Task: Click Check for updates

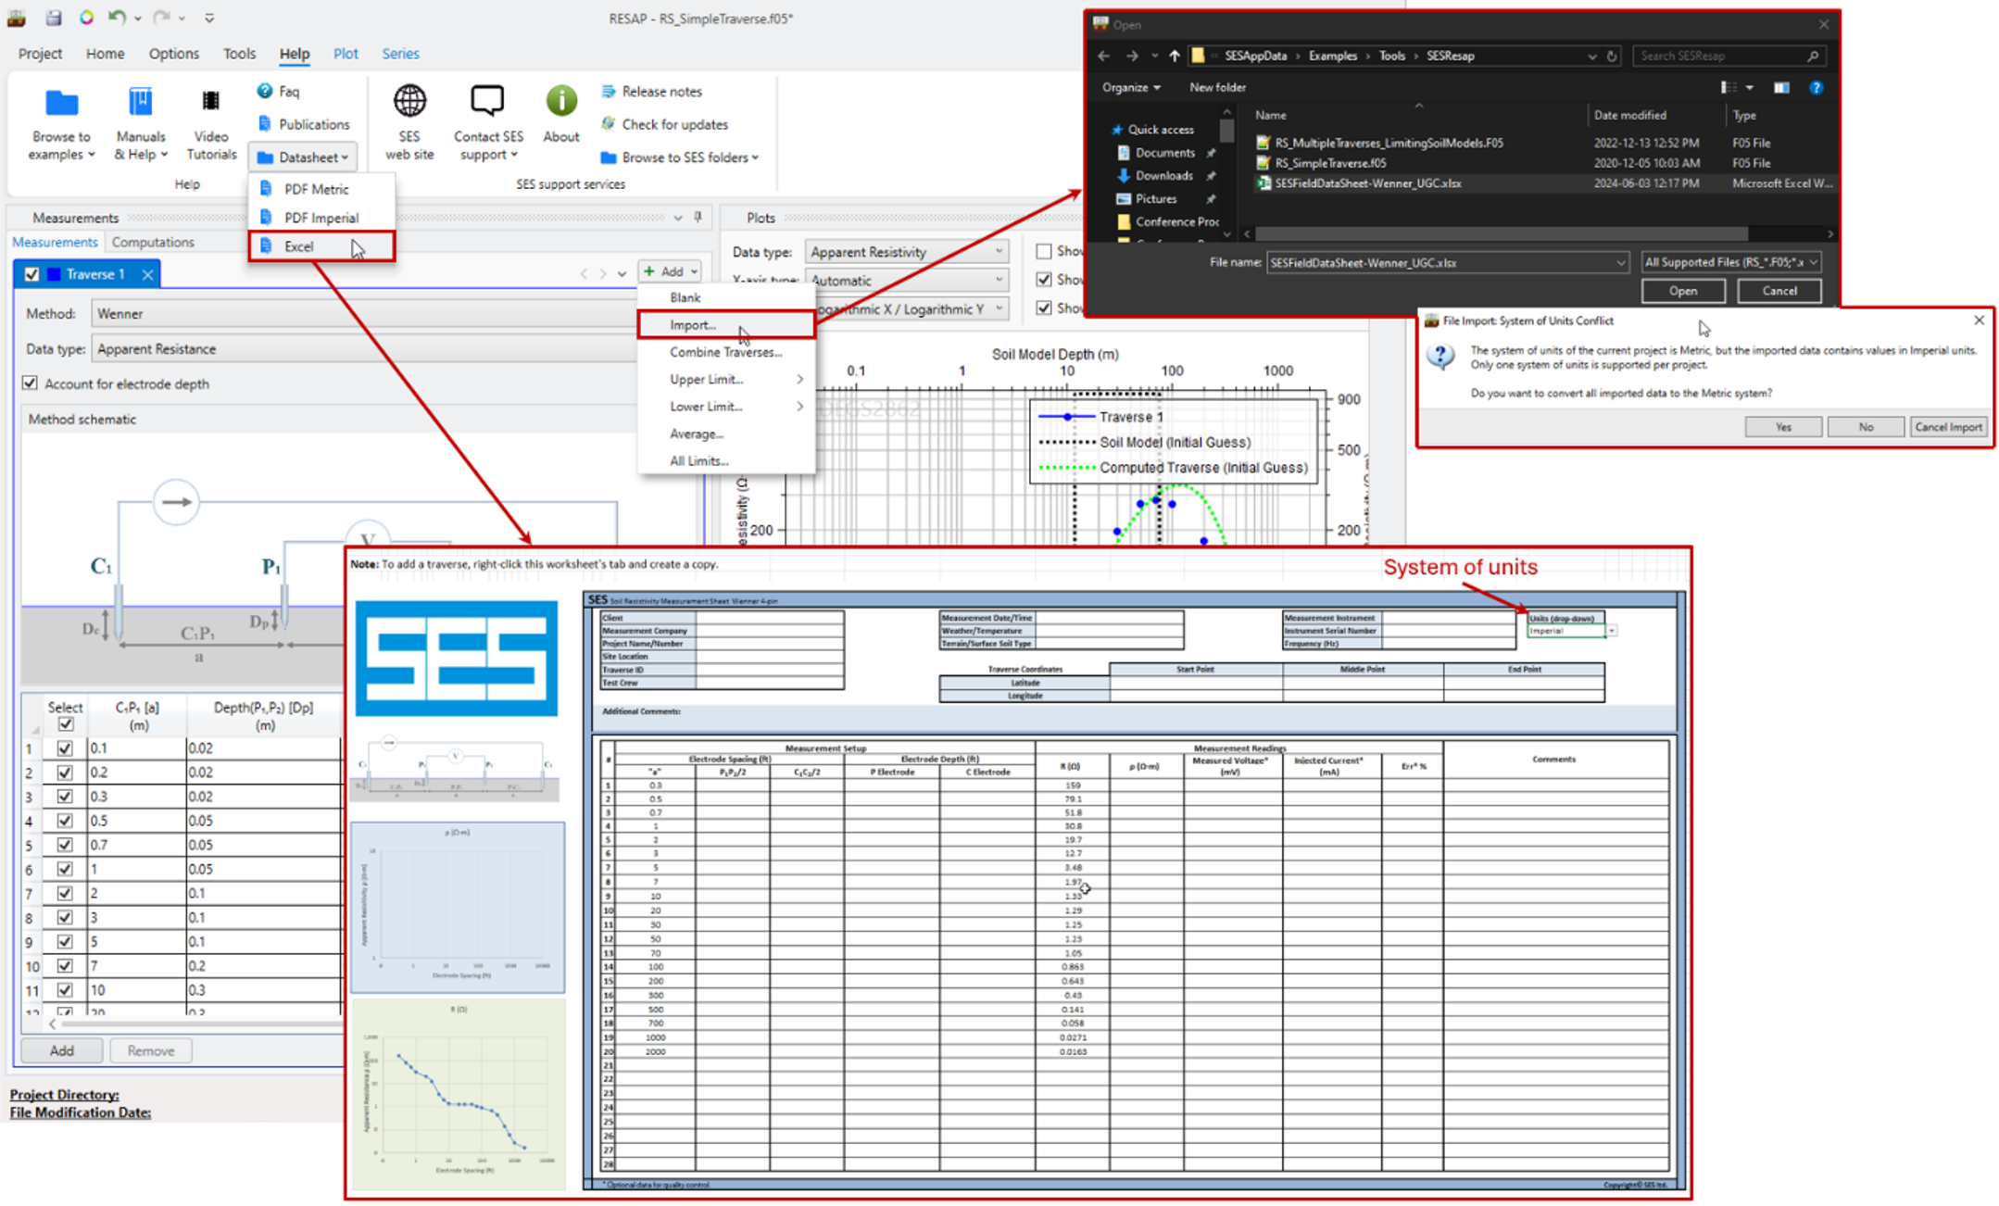Action: [665, 124]
